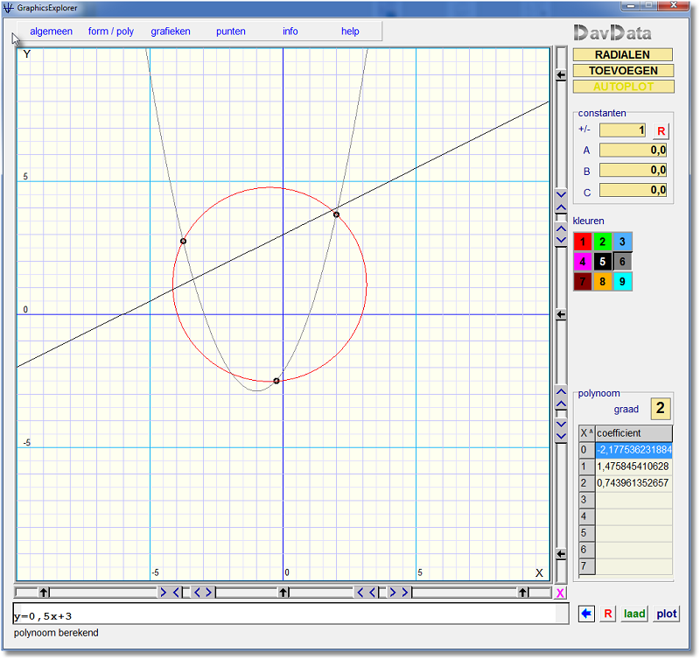Click the +/- step value field
Image resolution: width=700 pixels, height=660 pixels.
(x=622, y=130)
